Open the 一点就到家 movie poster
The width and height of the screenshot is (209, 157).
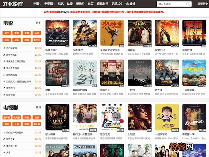194,73
